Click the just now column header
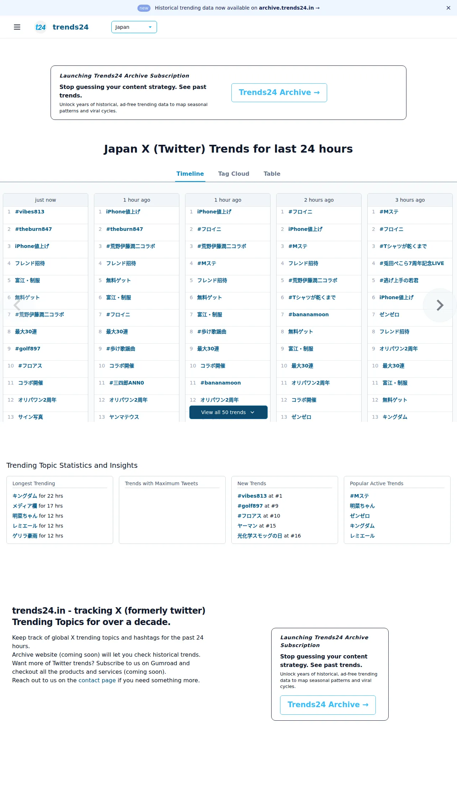 coord(46,200)
